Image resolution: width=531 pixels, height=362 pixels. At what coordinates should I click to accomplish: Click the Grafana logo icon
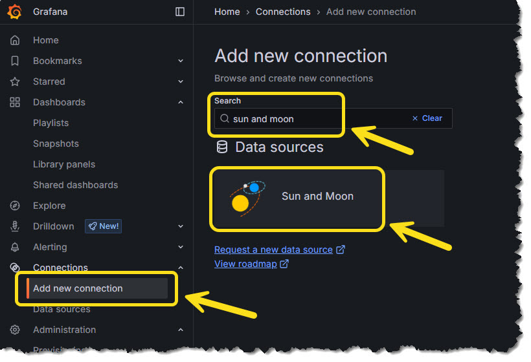14,12
